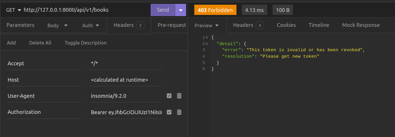Screen dimensions: 395x137
Task: Open the Pre-request tab
Action: (172, 25)
